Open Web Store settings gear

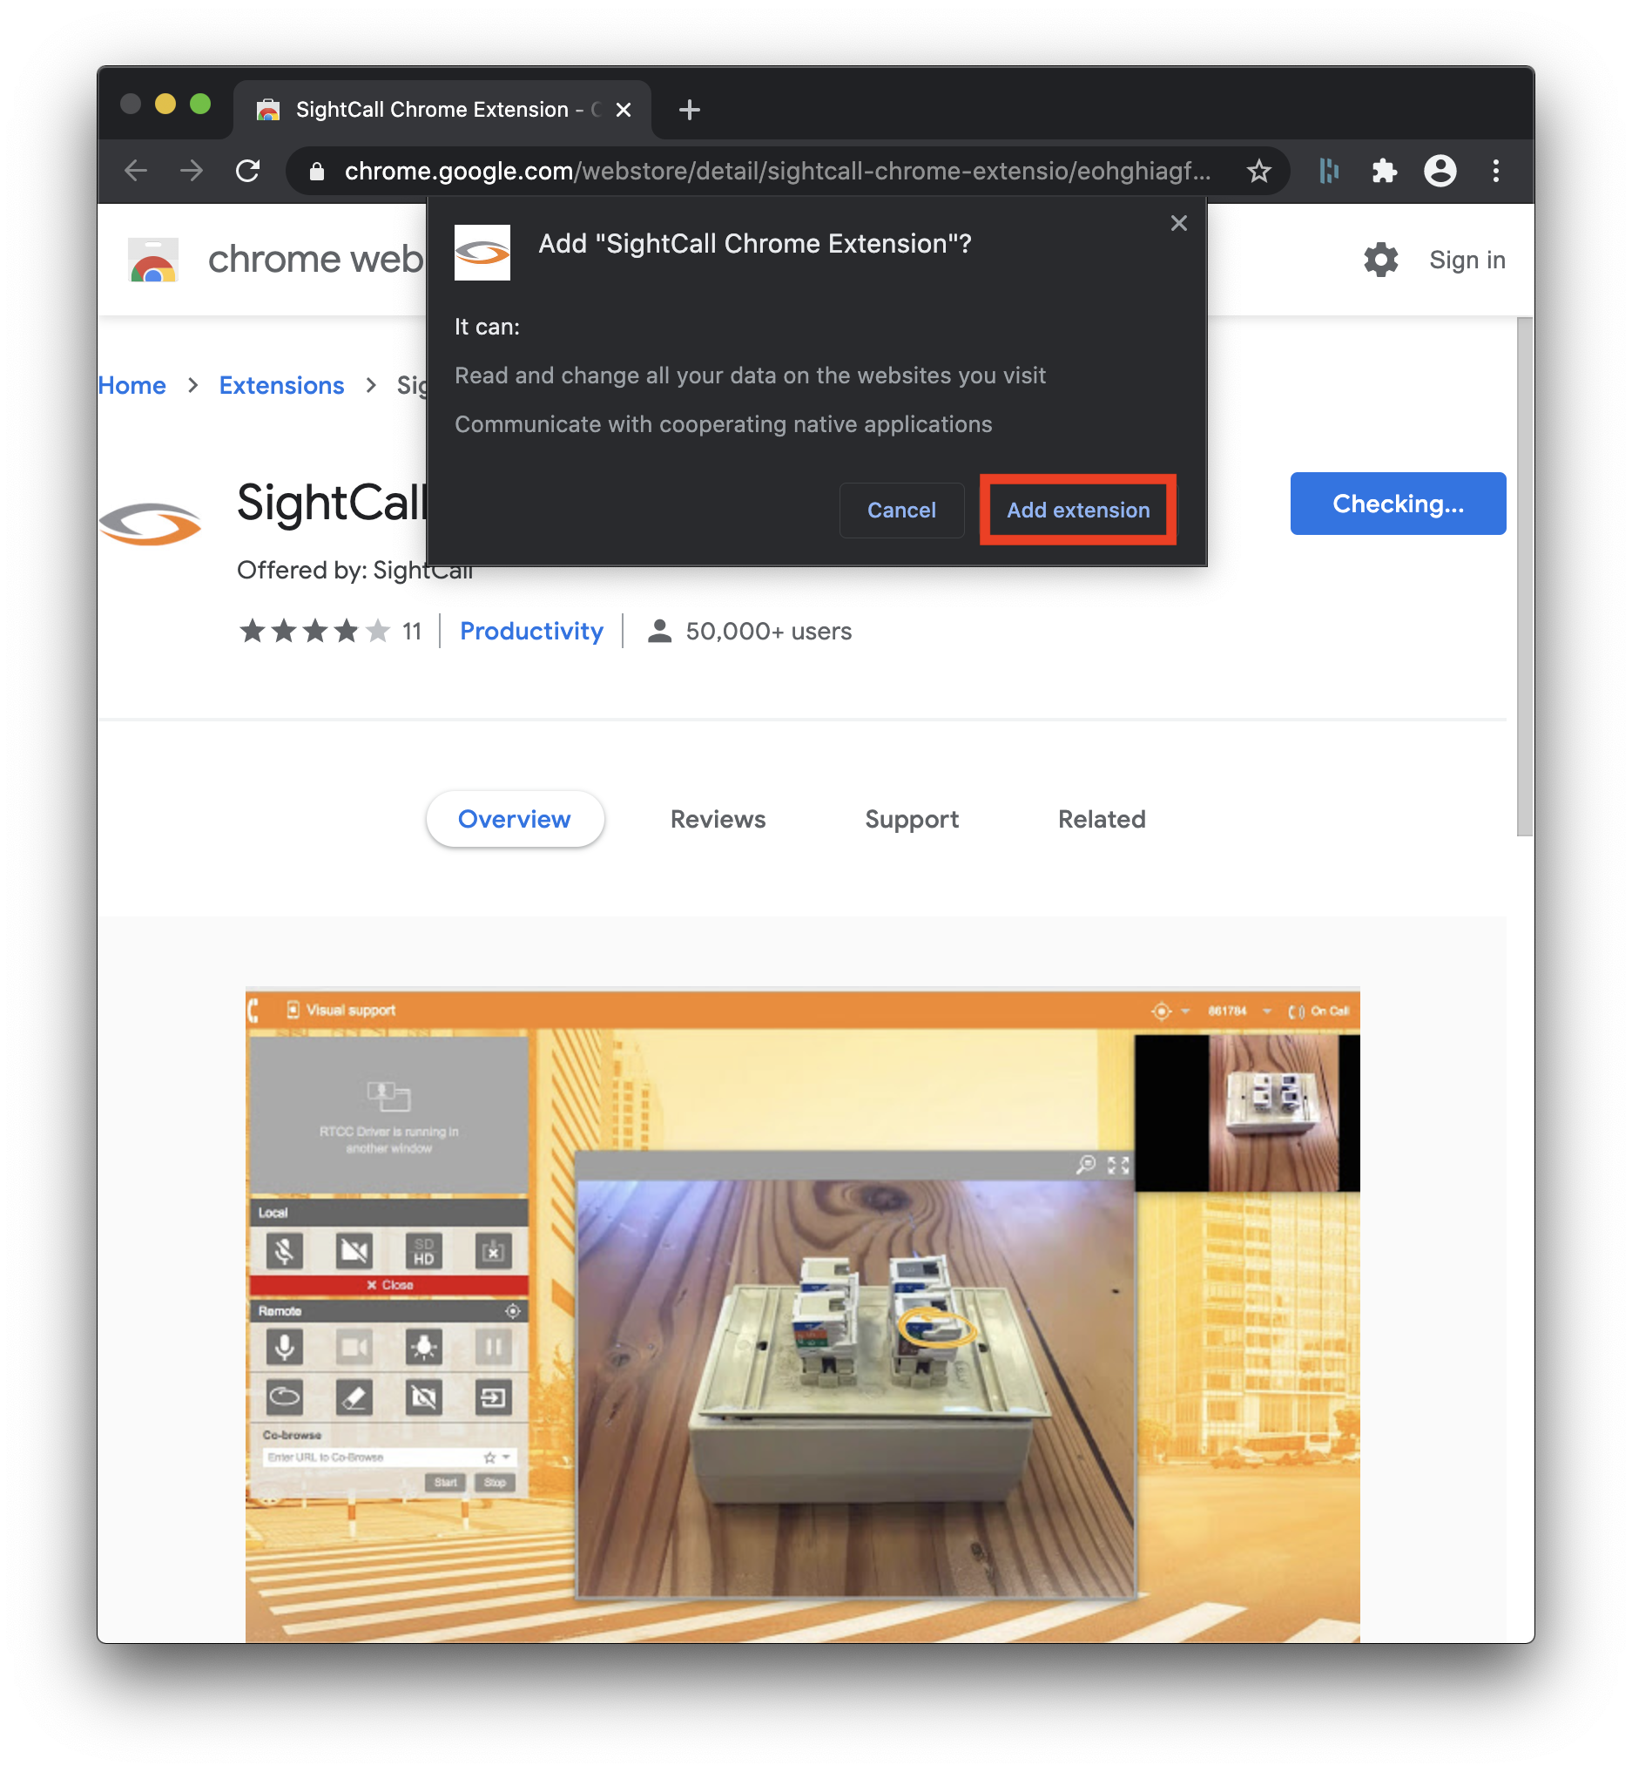pos(1380,260)
